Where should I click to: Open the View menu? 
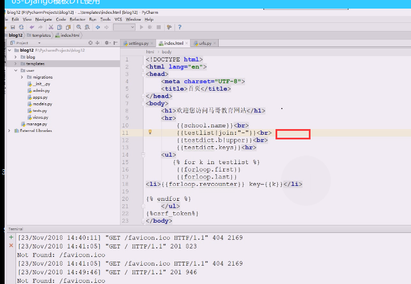coord(27,20)
